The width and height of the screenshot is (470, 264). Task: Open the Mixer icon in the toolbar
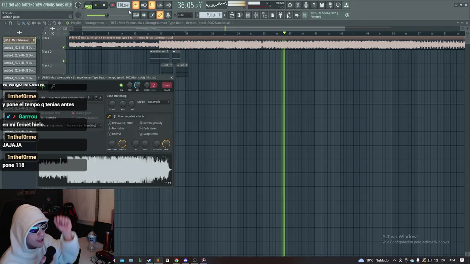point(256,15)
